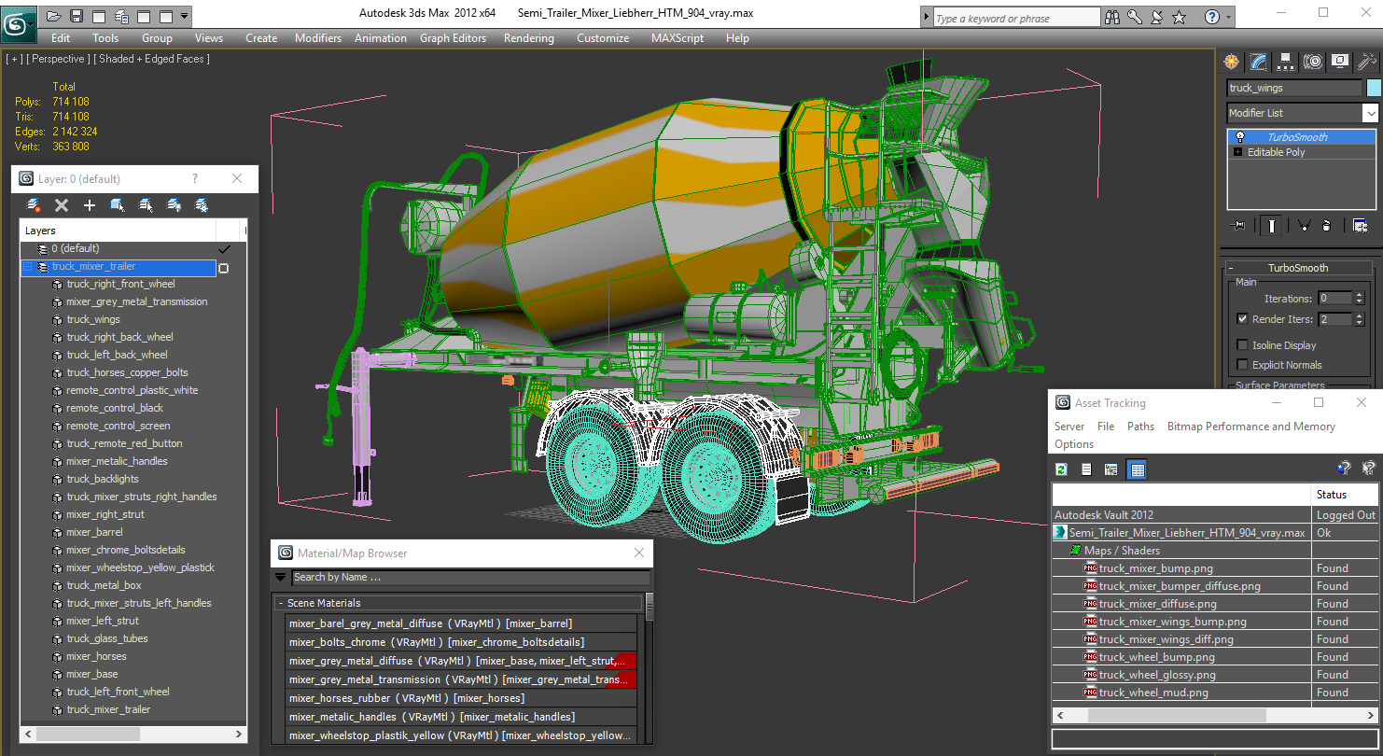Toggle the Render Iters checkbox

(1242, 319)
